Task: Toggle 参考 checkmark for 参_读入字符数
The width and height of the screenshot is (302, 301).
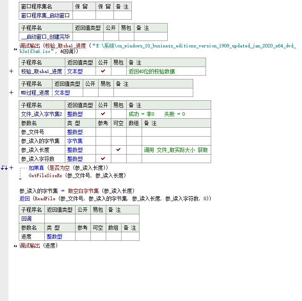Action: pyautogui.click(x=103, y=158)
